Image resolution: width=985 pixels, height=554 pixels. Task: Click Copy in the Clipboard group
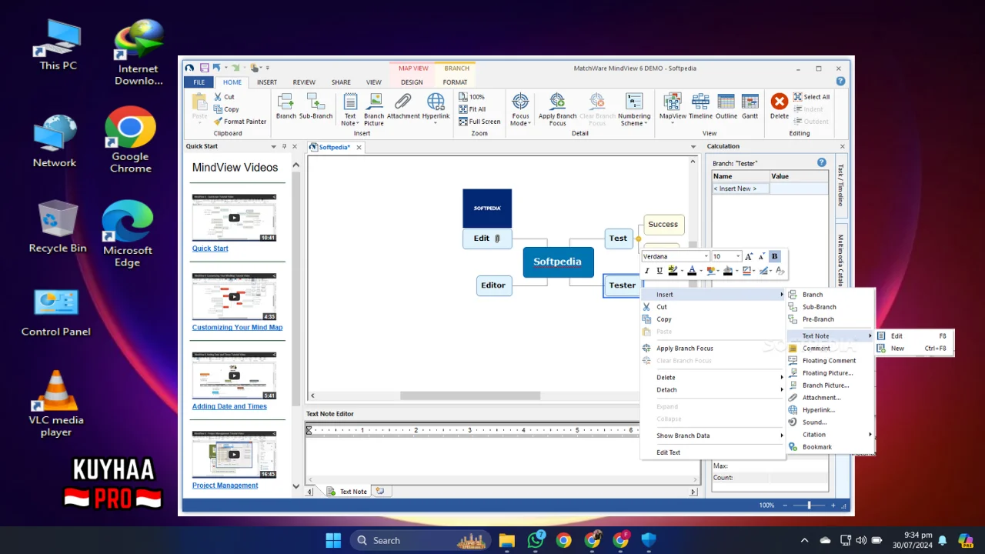coord(225,109)
